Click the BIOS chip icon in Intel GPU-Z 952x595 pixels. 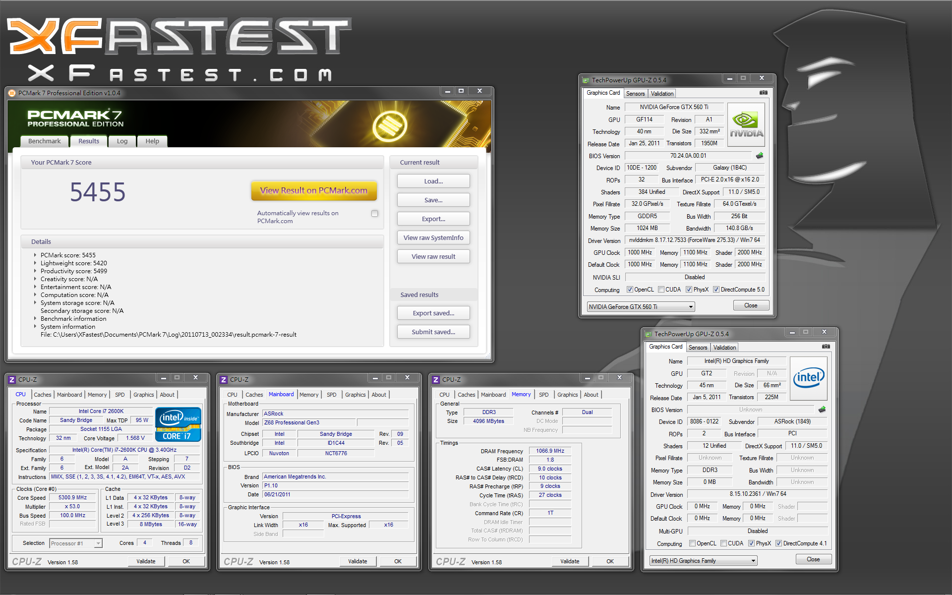tap(822, 410)
